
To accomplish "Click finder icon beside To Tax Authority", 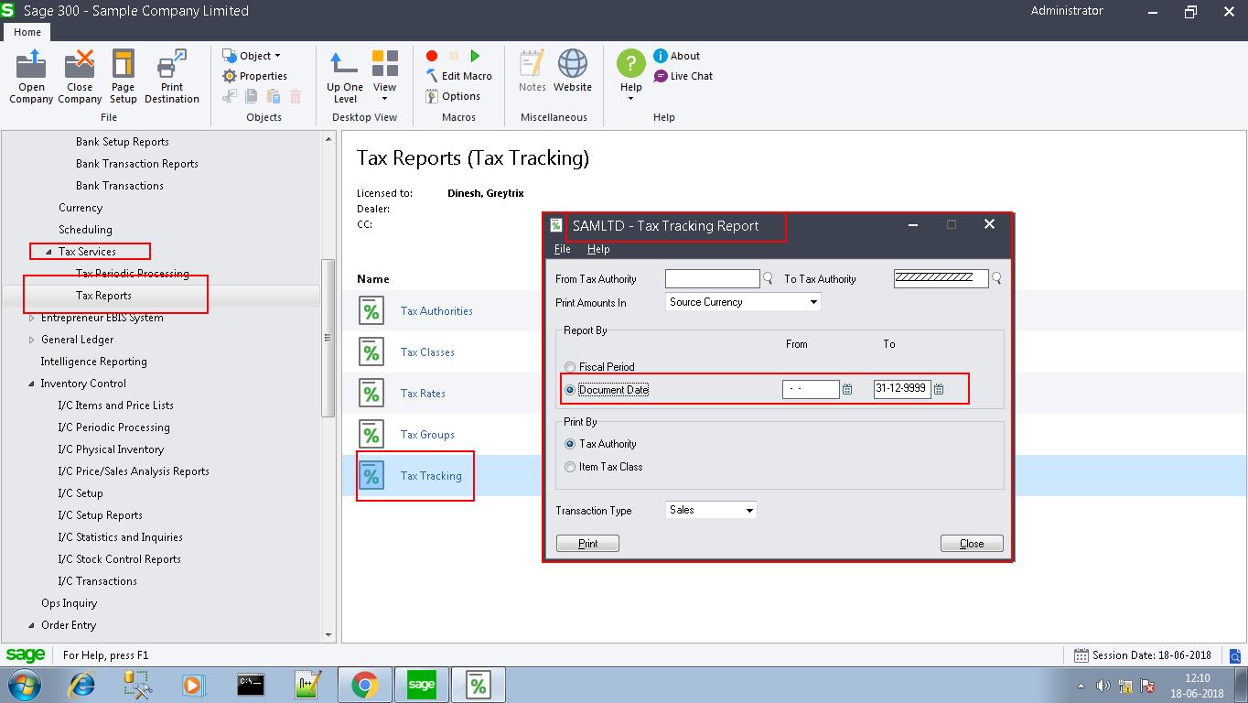I will tap(996, 279).
